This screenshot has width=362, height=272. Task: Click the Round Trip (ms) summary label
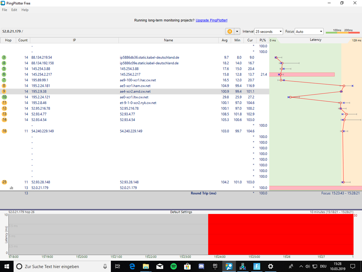point(203,193)
